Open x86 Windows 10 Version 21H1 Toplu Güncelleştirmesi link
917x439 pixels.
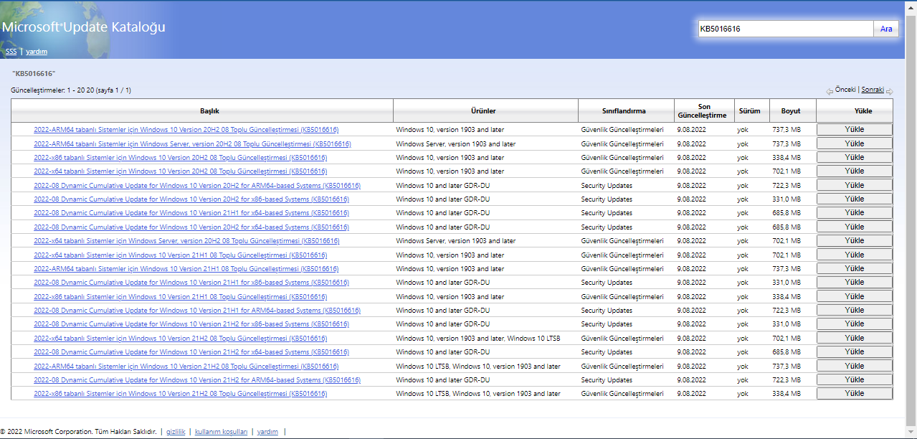[180, 297]
